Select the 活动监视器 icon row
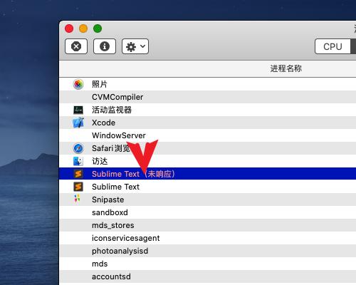This screenshot has width=356, height=285. (x=207, y=110)
